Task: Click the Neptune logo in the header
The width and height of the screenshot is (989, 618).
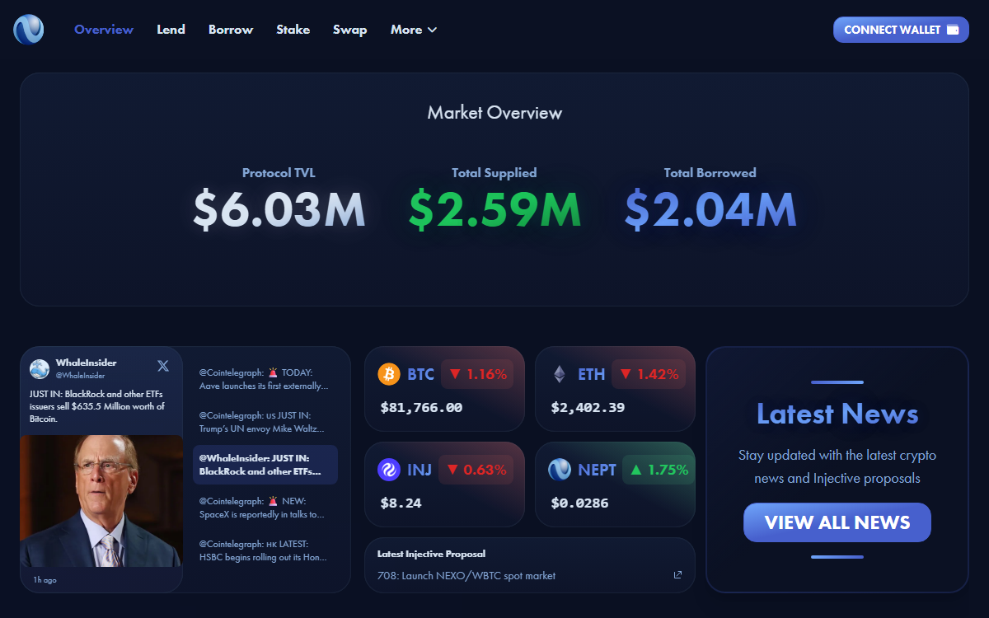Action: point(28,30)
